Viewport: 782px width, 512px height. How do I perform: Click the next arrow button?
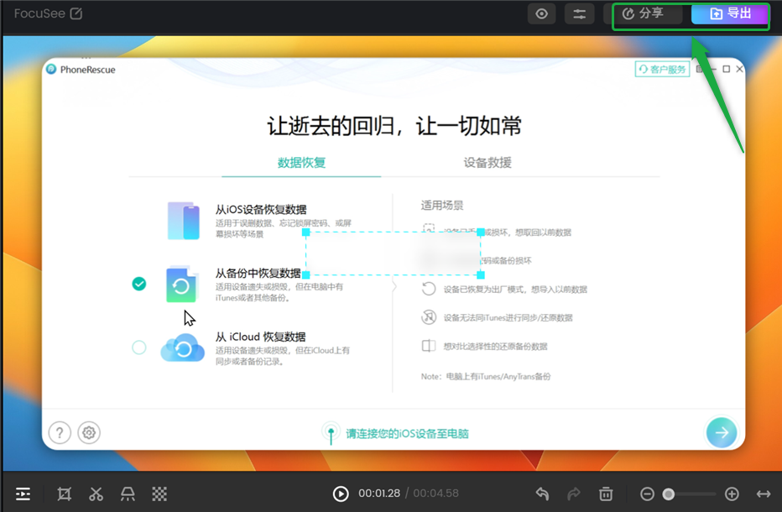tap(721, 432)
